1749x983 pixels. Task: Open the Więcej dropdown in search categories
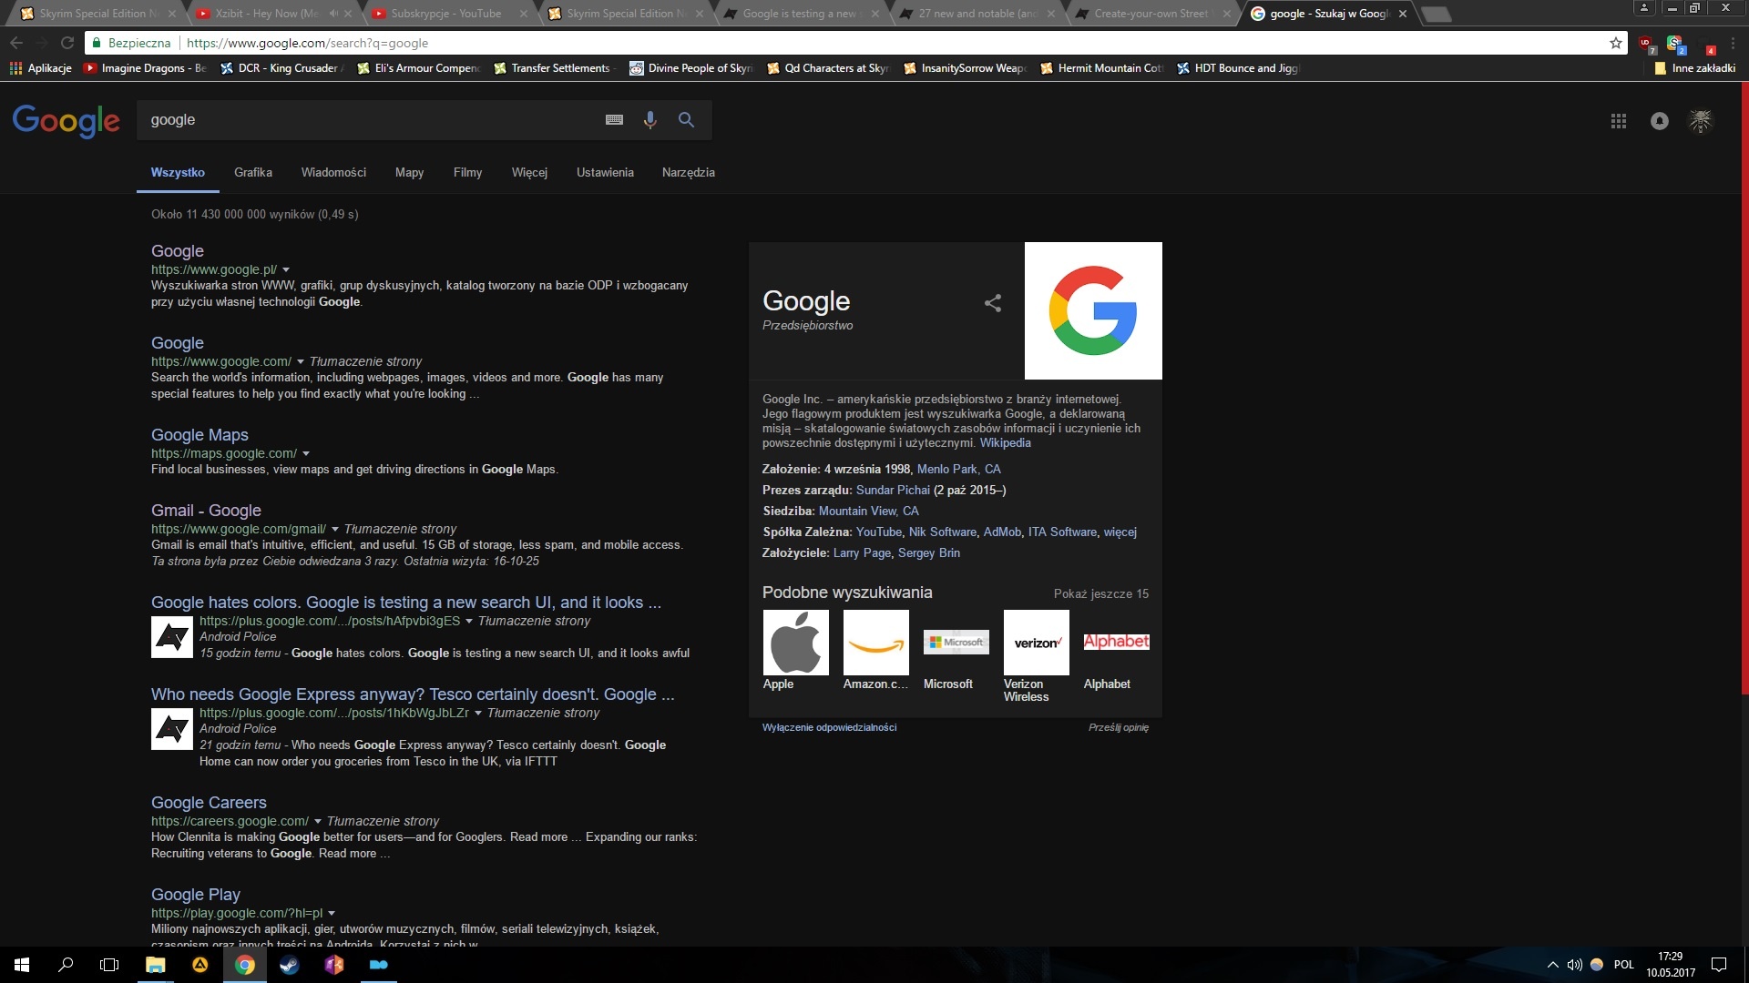click(x=529, y=172)
